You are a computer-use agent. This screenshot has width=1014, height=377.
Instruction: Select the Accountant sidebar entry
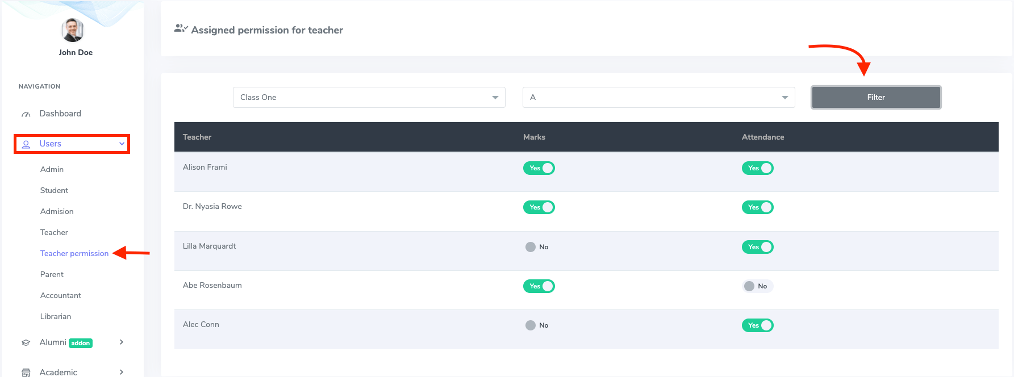point(61,295)
